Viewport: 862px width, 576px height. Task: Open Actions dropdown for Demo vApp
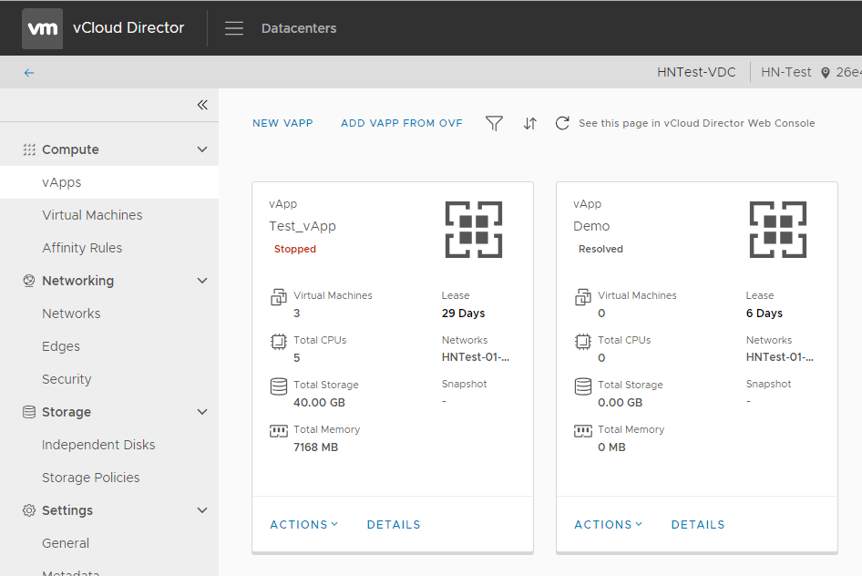(x=609, y=524)
